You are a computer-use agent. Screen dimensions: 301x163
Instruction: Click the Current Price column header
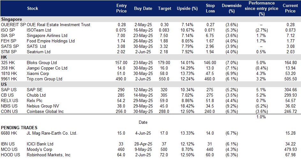click(x=290, y=8)
